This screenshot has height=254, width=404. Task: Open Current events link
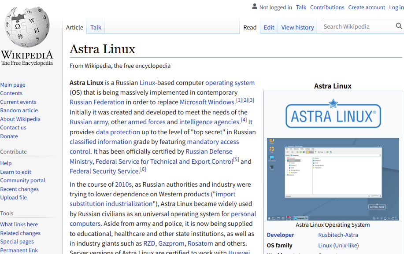(x=19, y=102)
